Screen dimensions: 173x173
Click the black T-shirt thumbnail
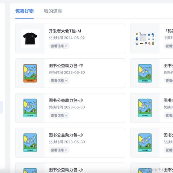30,39
